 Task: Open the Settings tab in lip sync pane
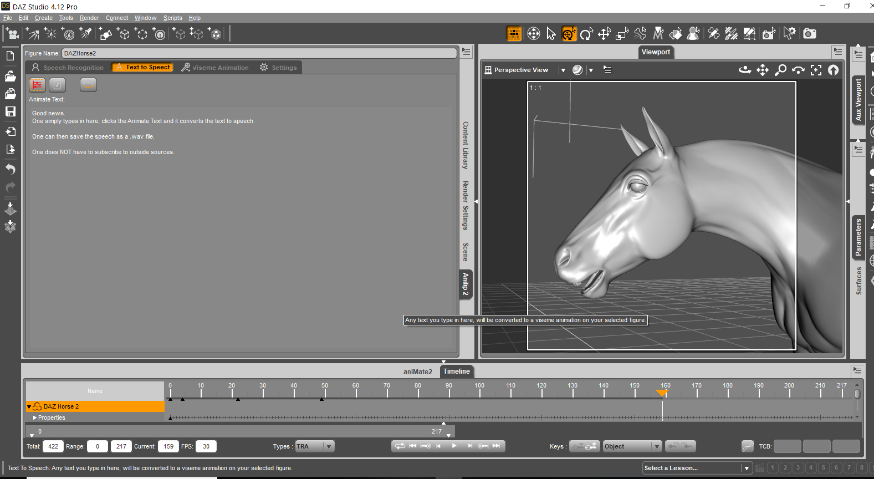tap(279, 68)
